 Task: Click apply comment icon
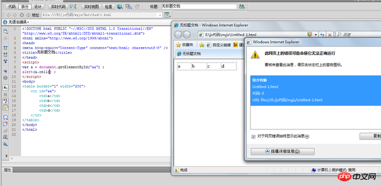point(5,117)
